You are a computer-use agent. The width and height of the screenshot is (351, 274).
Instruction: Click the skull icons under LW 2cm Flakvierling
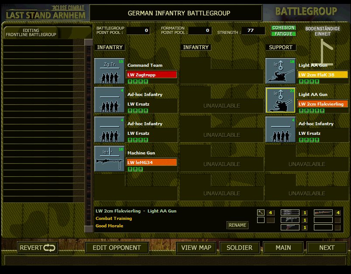[312, 111]
